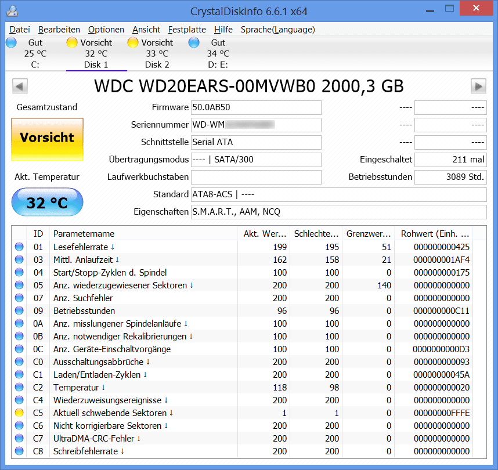Click status orb of Laden/Entladen-Zyklen row
Viewport: 498px width, 470px height.
(x=19, y=374)
